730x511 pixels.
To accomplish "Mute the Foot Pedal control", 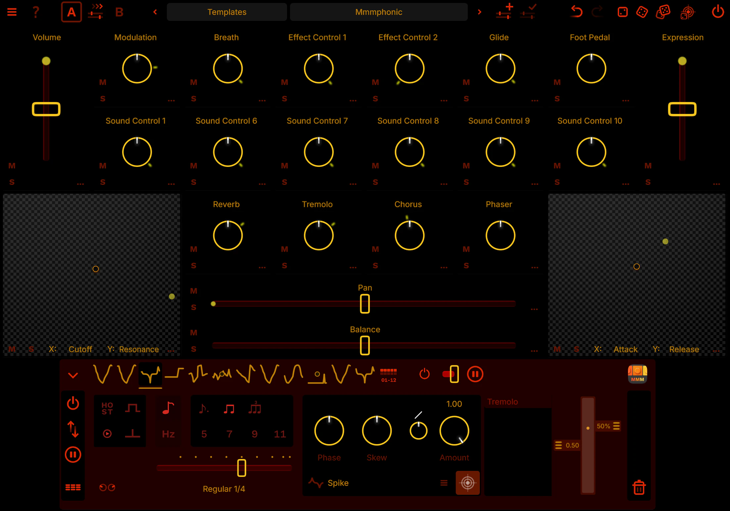I will pyautogui.click(x=557, y=82).
